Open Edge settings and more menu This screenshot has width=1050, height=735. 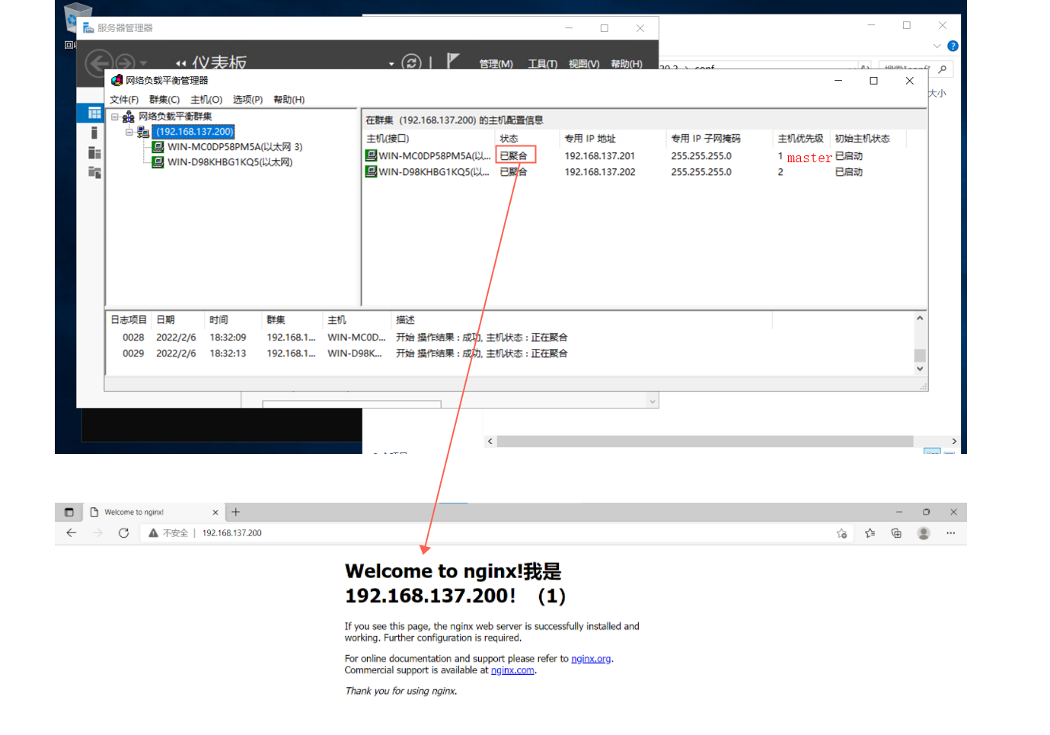tap(950, 533)
